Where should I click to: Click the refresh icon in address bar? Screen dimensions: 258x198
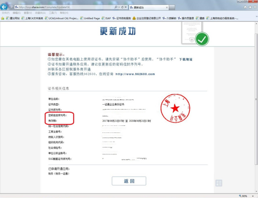coord(122,7)
